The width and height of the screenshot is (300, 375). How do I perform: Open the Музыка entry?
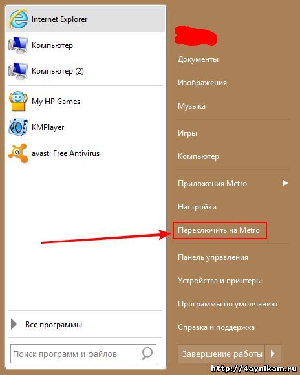point(191,106)
